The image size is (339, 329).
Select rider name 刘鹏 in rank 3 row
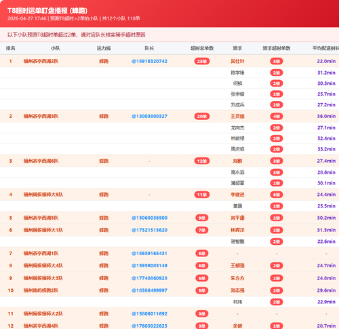point(237,161)
